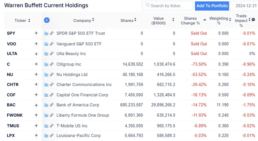Add BAC ticker with its plus button
The width and height of the screenshot is (258, 141).
(36, 105)
